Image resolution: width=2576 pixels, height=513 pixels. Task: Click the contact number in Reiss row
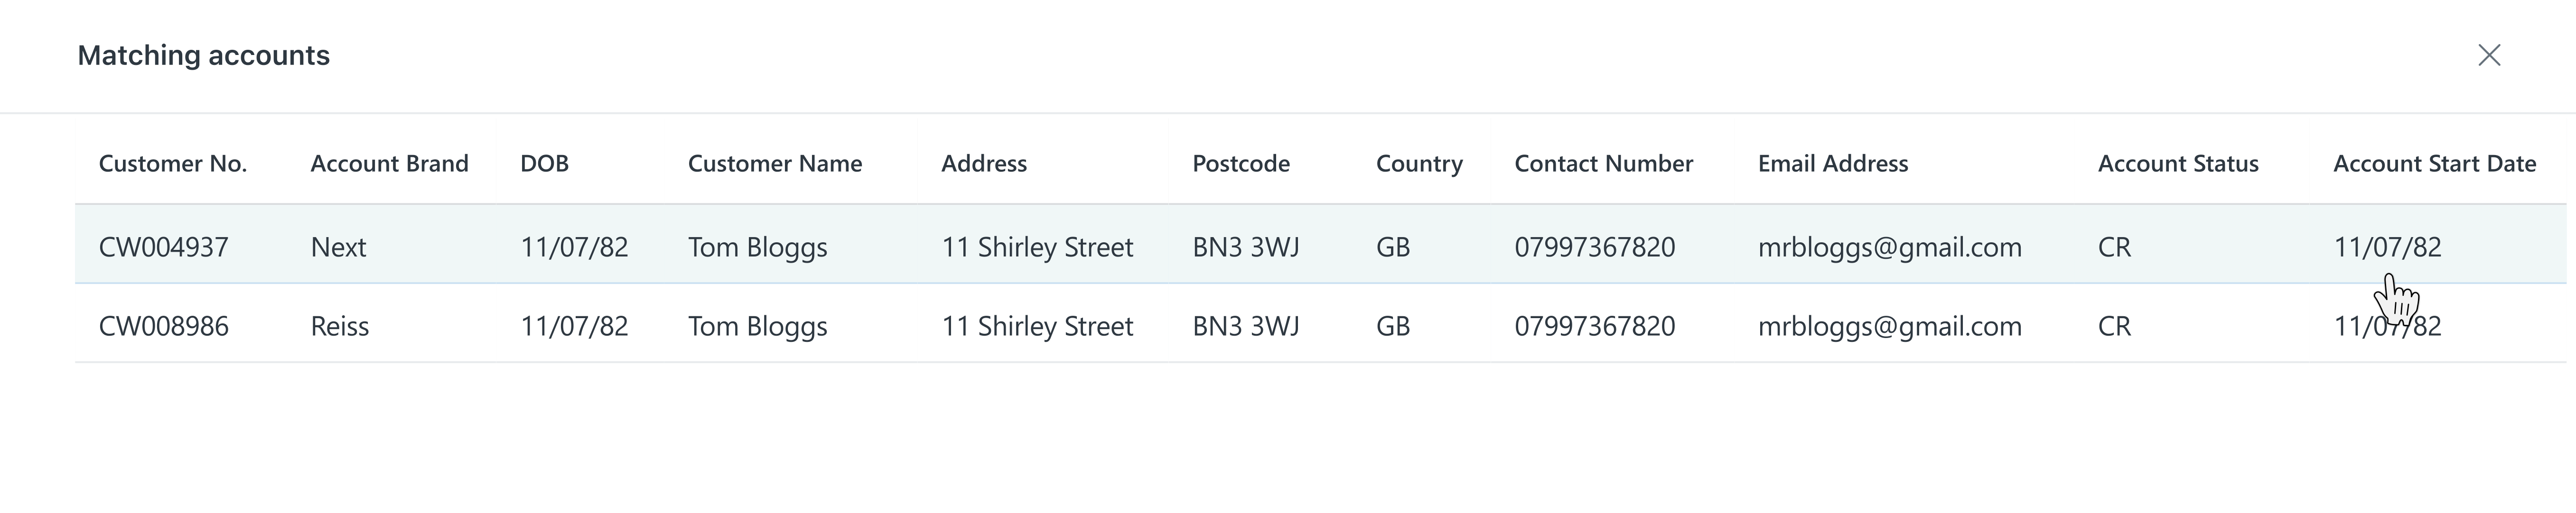(1594, 326)
